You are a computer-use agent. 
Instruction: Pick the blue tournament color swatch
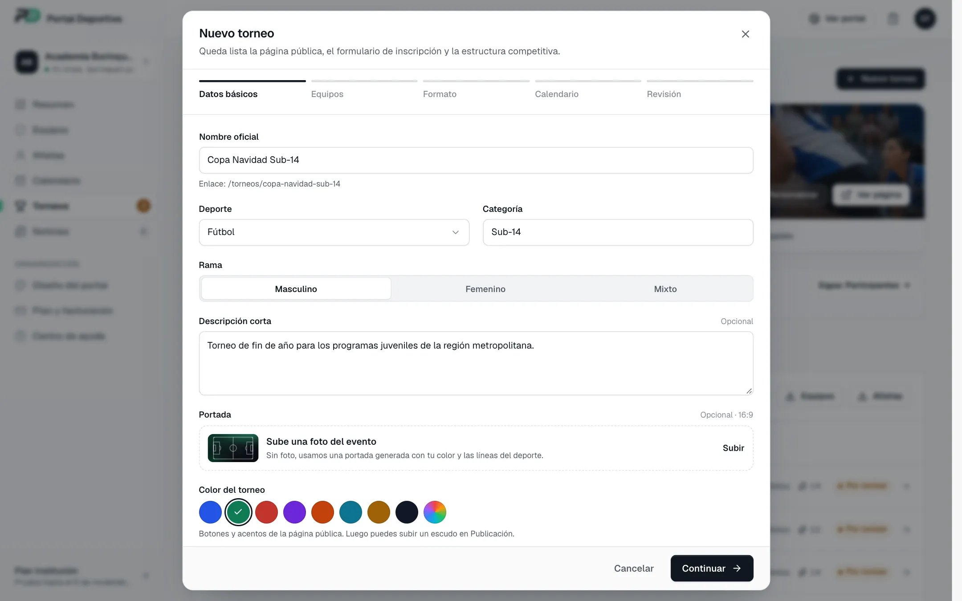[x=210, y=512]
